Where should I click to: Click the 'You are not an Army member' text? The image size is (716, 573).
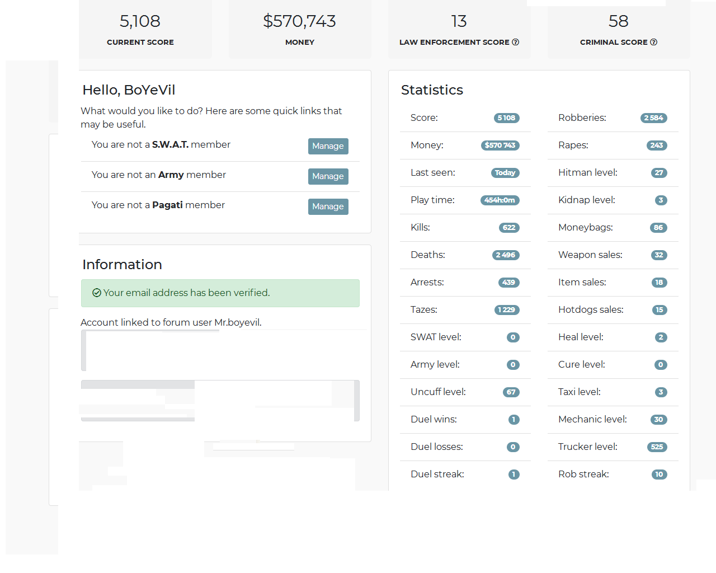(159, 175)
